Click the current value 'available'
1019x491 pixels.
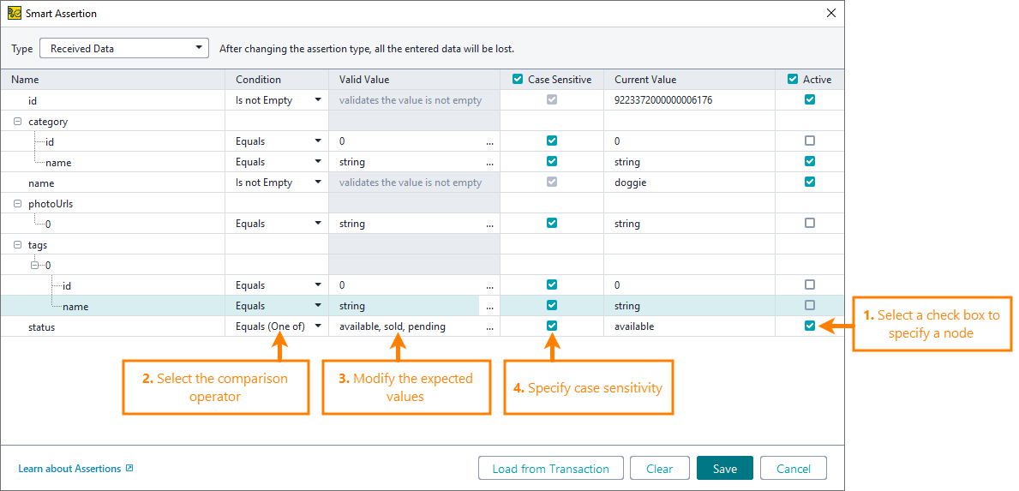tap(634, 326)
